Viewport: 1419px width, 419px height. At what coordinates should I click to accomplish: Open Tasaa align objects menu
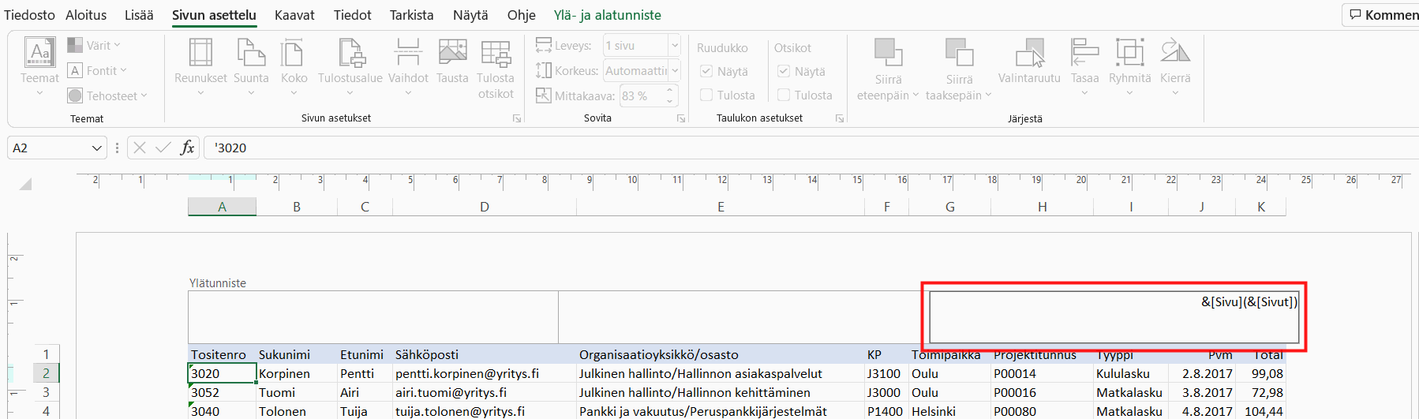tap(1084, 67)
